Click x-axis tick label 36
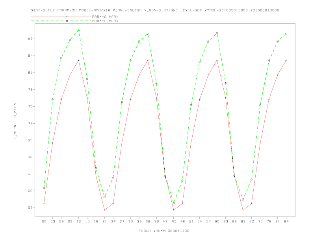The width and height of the screenshot is (312, 241). click(148, 221)
